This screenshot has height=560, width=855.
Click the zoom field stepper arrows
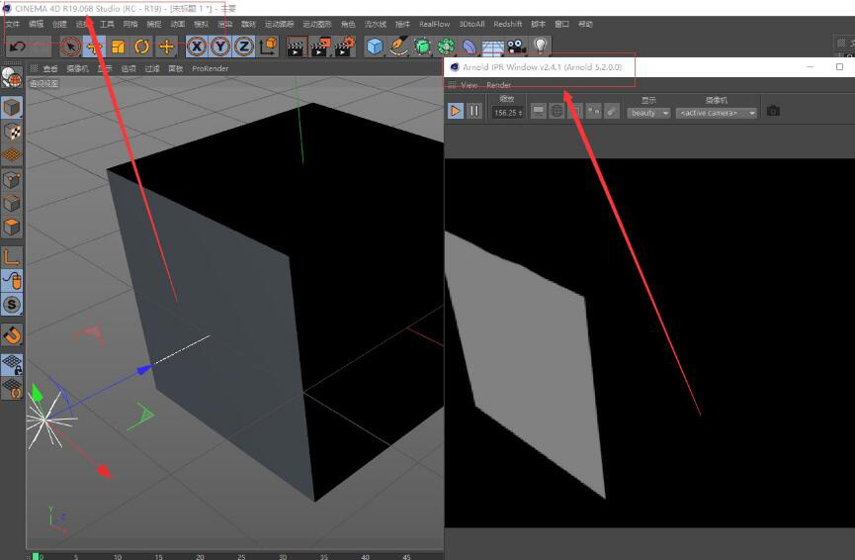pyautogui.click(x=521, y=113)
